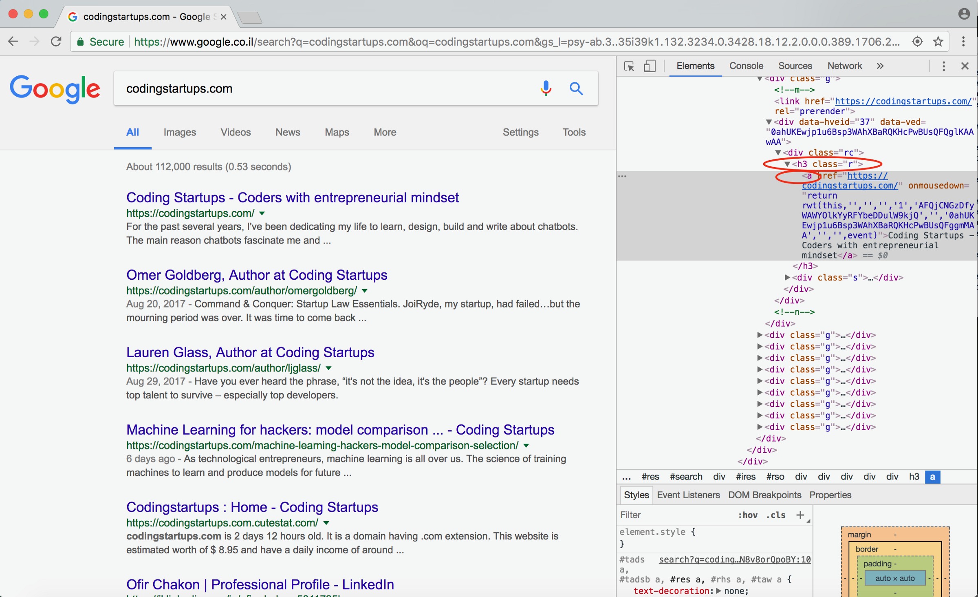The image size is (978, 597).
Task: Show more DevTools tabs chevron
Action: click(880, 66)
